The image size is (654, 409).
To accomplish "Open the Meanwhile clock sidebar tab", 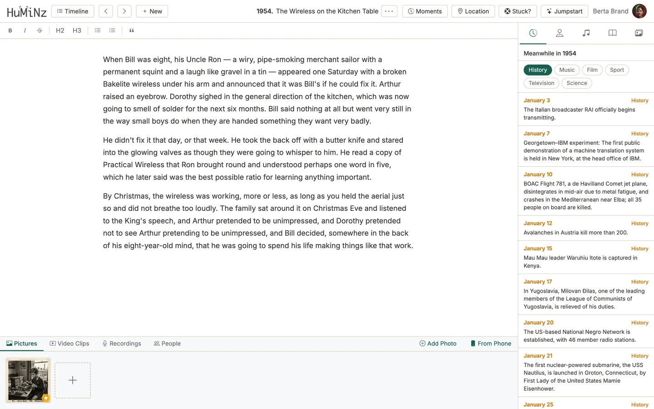I will click(x=533, y=33).
